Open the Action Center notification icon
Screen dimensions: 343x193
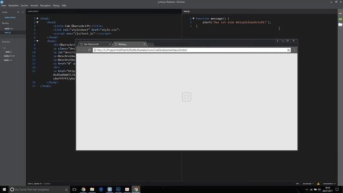click(x=337, y=189)
